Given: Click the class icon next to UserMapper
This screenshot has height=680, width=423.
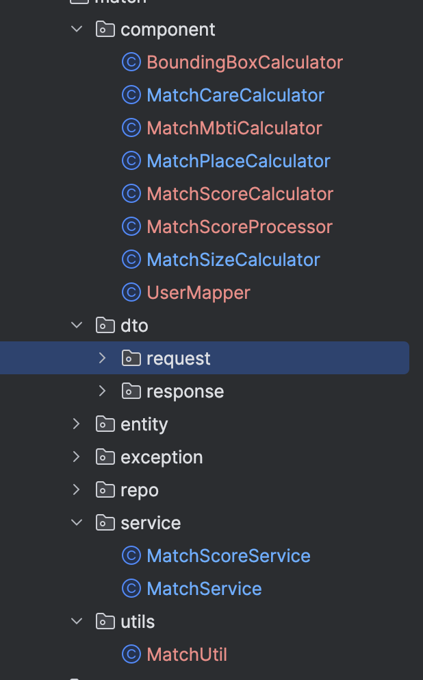Looking at the screenshot, I should [131, 293].
